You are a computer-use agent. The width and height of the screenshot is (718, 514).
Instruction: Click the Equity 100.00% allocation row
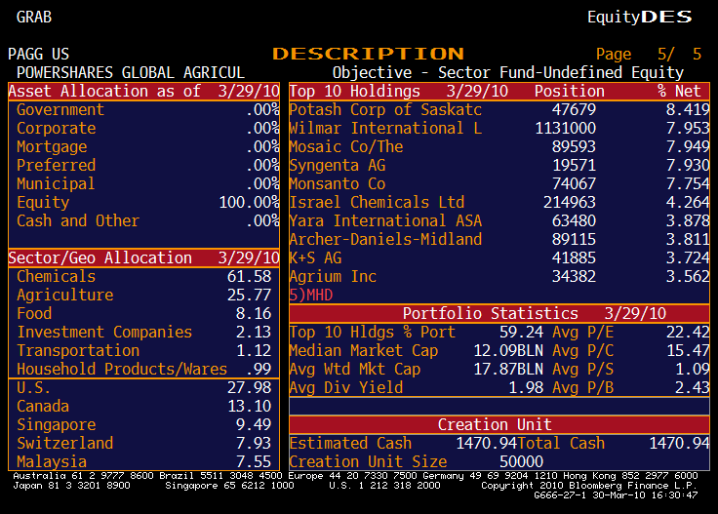[x=143, y=202]
